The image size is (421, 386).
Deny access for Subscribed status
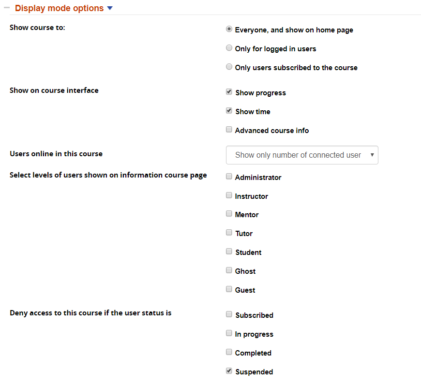tap(229, 315)
